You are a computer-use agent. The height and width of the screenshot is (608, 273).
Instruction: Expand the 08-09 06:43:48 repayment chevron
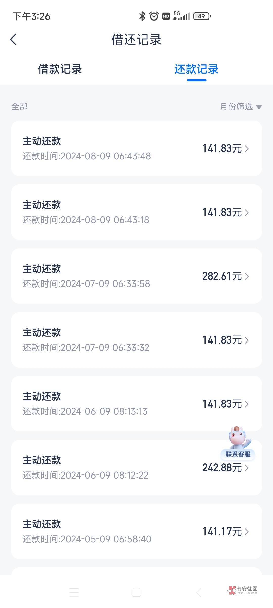click(247, 149)
